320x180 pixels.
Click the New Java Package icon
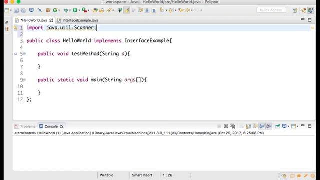pos(48,10)
